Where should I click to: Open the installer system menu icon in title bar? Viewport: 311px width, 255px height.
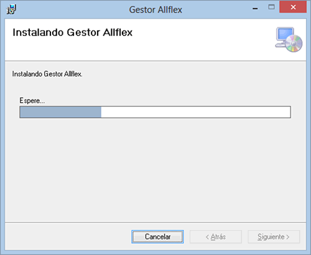click(x=11, y=9)
